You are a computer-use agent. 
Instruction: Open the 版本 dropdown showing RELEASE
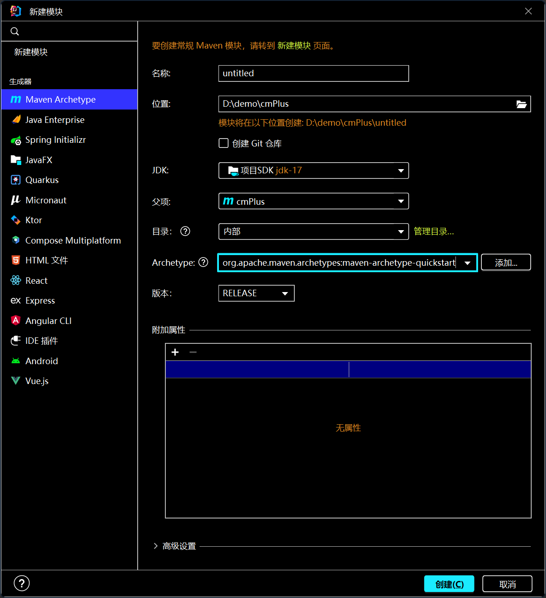coord(256,293)
